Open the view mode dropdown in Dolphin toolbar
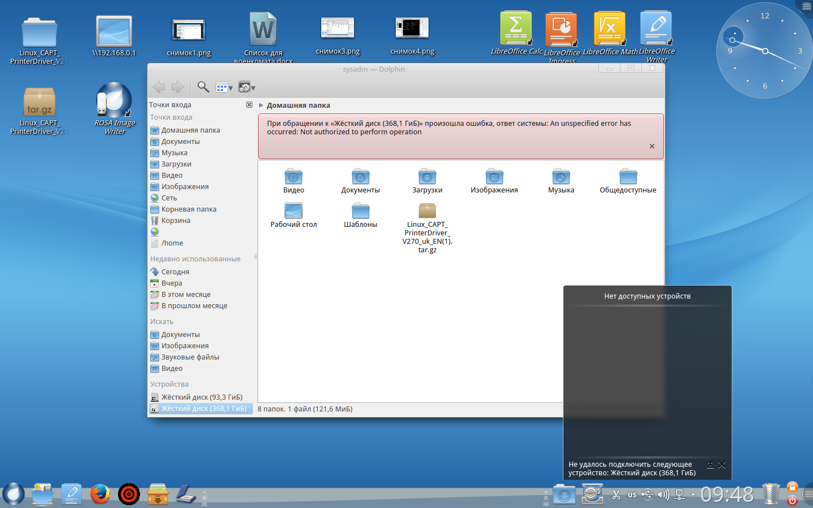 coord(224,87)
